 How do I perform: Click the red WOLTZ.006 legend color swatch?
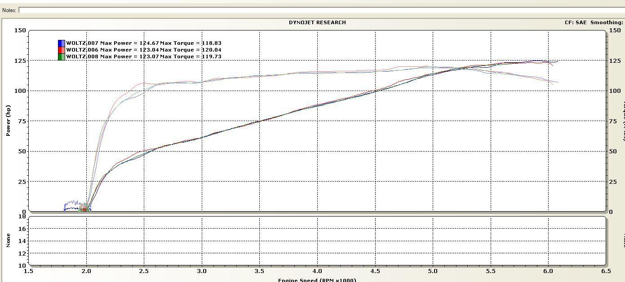pyautogui.click(x=61, y=50)
